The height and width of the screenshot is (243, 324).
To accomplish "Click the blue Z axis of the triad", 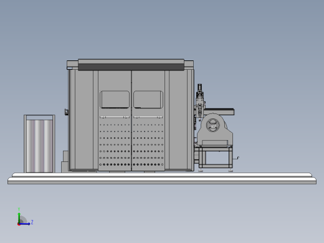I will (24, 224).
